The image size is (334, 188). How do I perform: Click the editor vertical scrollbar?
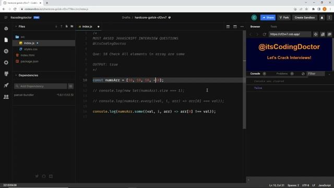point(244,79)
